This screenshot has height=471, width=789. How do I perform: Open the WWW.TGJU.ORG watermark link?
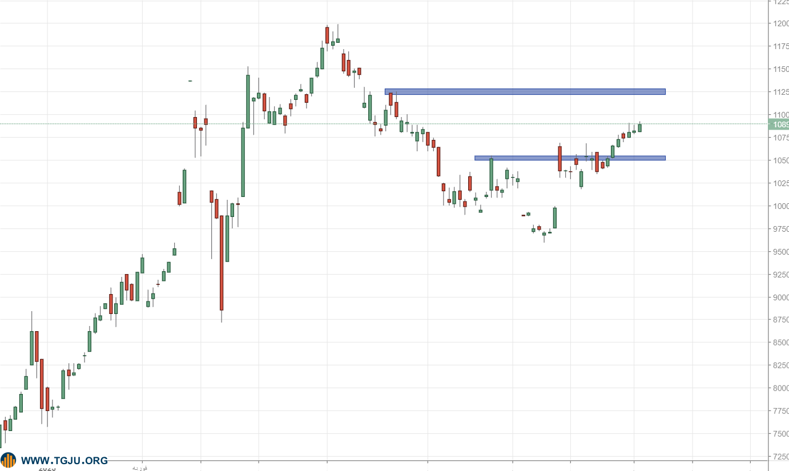click(64, 460)
